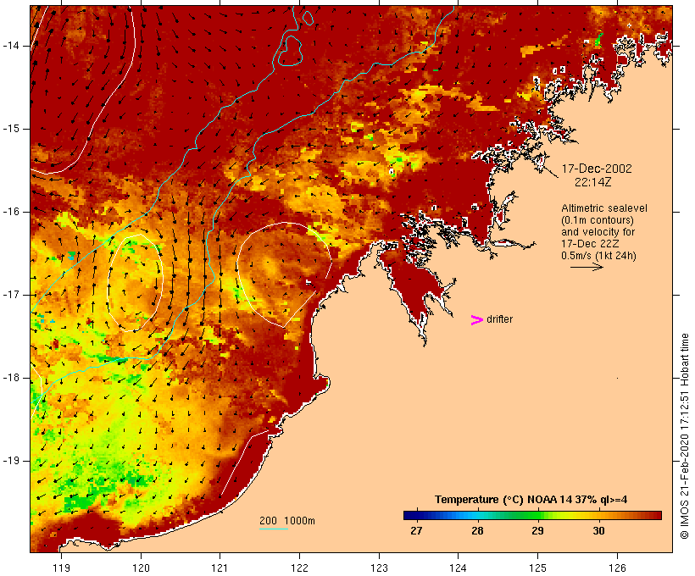Click the '27' colorbar tick label
Viewport: 695px width, 576px height.
[416, 531]
